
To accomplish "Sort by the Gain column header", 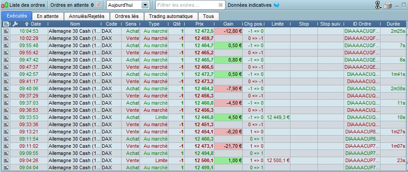I will coord(228,24).
